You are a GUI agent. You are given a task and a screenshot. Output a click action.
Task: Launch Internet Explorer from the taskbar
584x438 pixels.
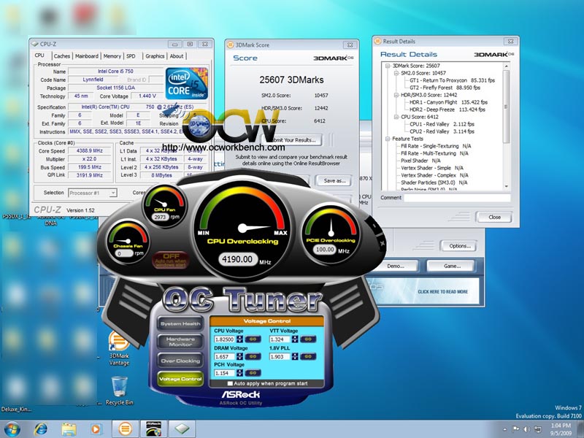pyautogui.click(x=41, y=429)
